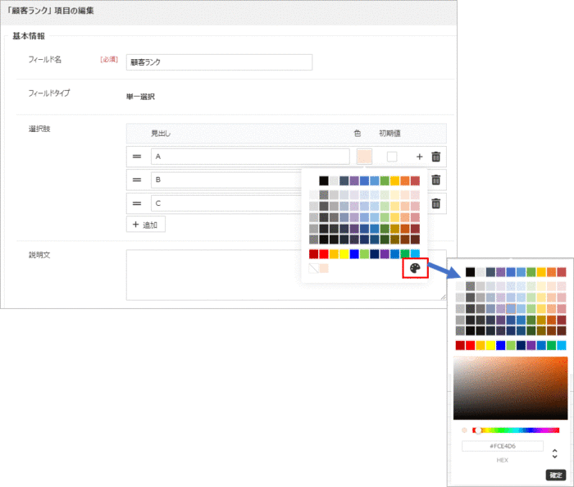Click the HEX value field showing #FCE4D6
Viewport: 574px width, 487px height.
[503, 446]
